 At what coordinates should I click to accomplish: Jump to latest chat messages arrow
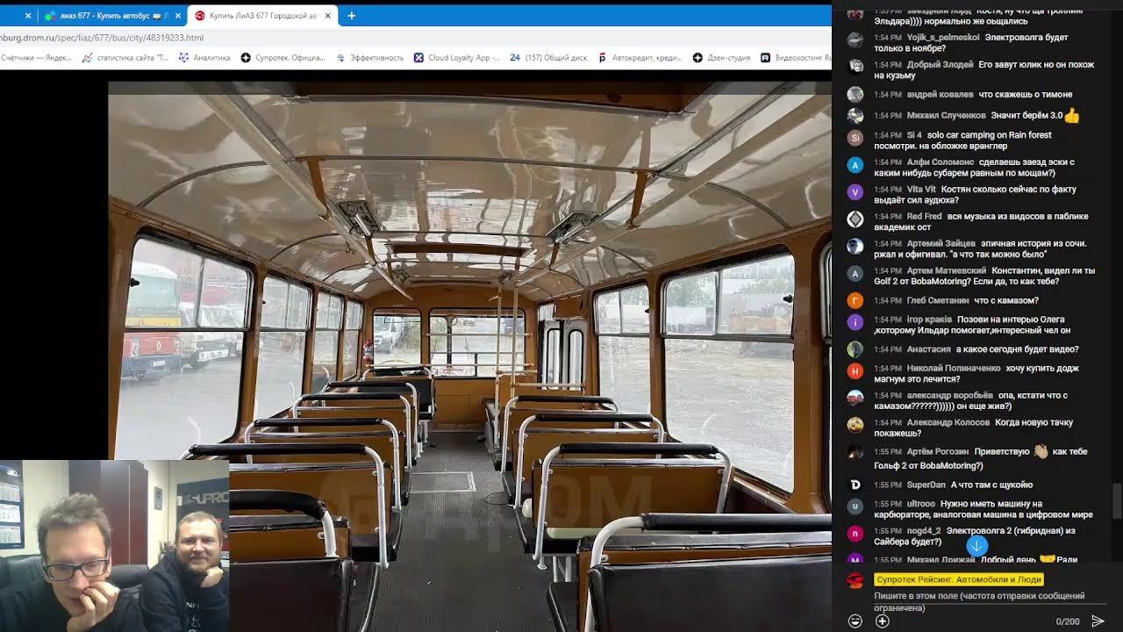click(976, 545)
